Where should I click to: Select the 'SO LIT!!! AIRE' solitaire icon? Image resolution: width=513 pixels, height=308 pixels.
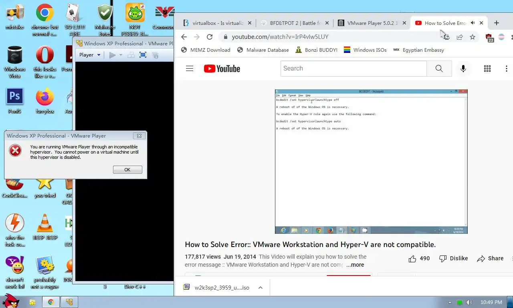pos(75,20)
